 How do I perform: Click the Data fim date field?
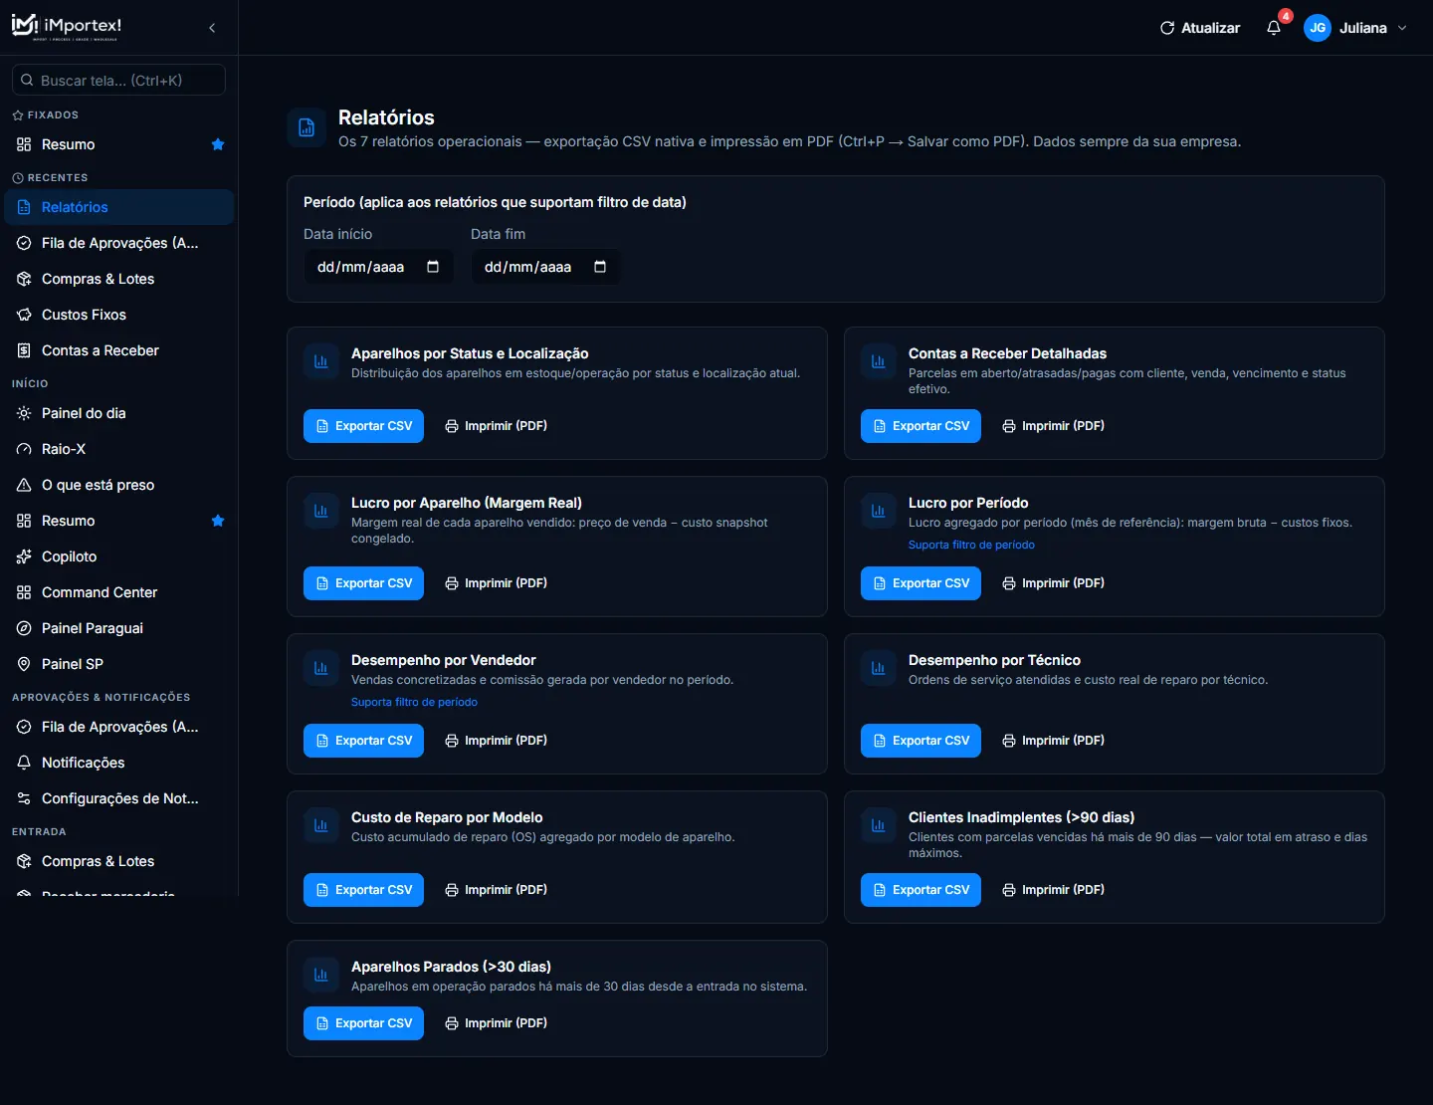pyautogui.click(x=545, y=267)
